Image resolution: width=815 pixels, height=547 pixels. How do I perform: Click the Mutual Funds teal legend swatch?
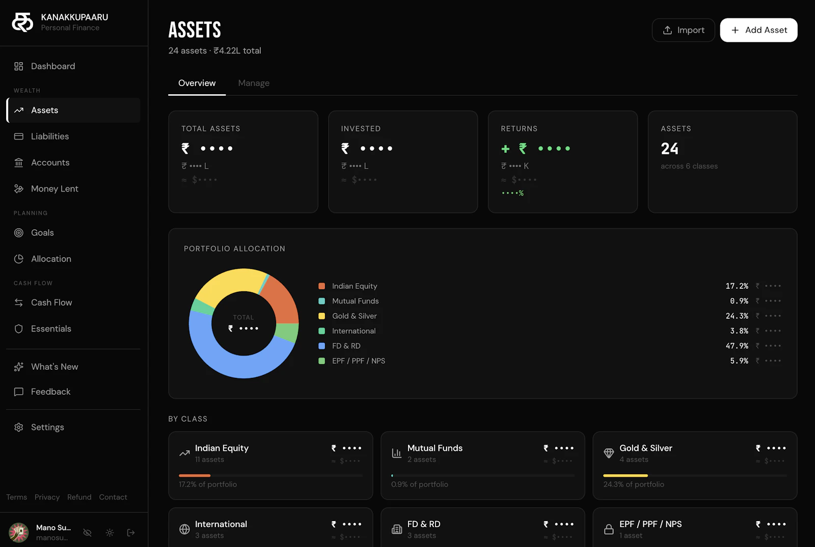(321, 301)
